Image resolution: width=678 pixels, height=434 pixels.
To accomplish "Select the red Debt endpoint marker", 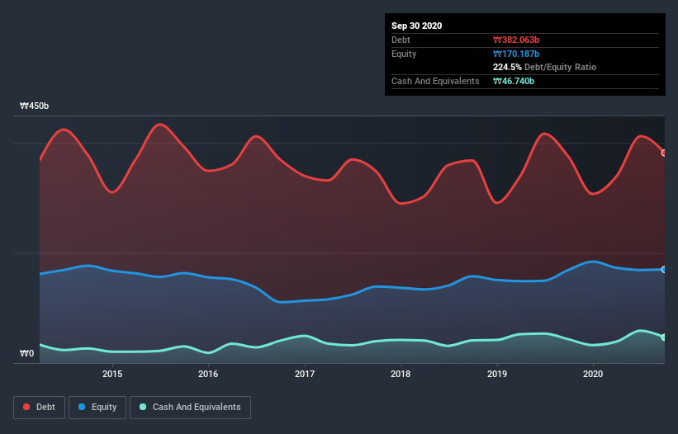I will pyautogui.click(x=664, y=153).
